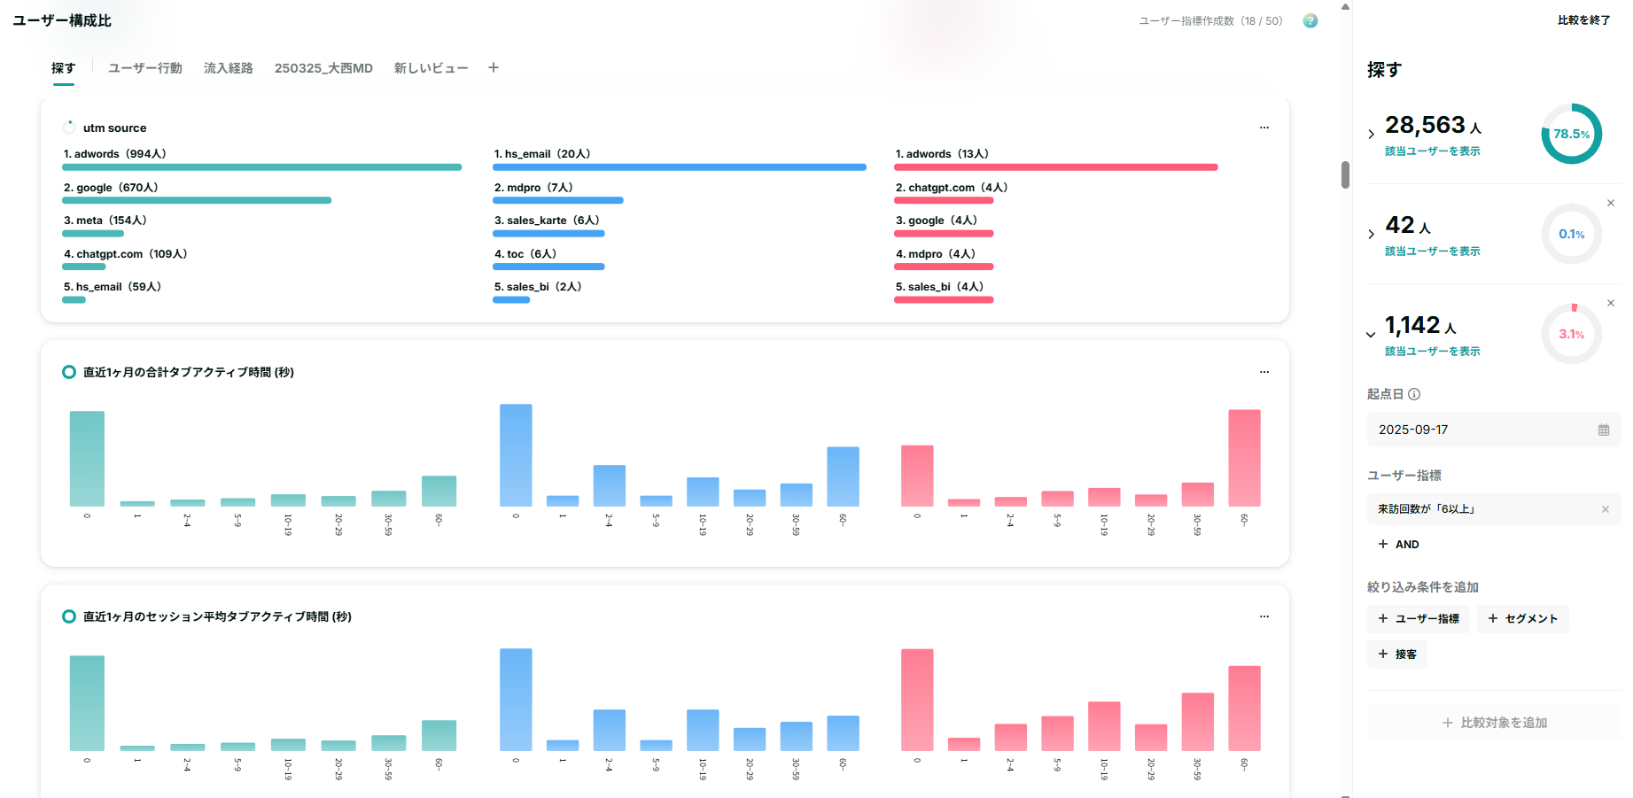This screenshot has height=798, width=1633.
Task: Click the info icon next to 起点日
Action: pos(1414,395)
